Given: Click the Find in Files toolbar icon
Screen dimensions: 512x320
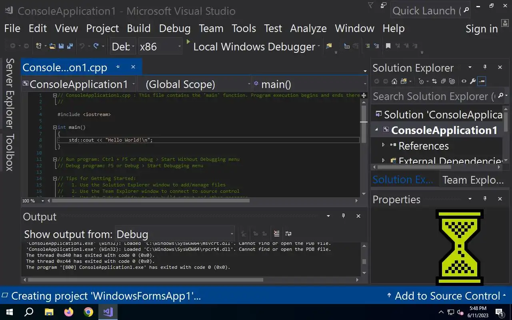Looking at the screenshot, I should tap(329, 46).
